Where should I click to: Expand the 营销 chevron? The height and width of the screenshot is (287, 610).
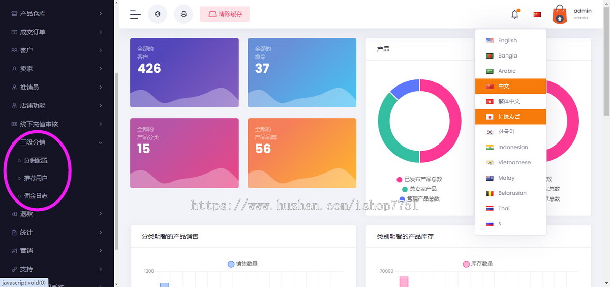click(x=101, y=251)
